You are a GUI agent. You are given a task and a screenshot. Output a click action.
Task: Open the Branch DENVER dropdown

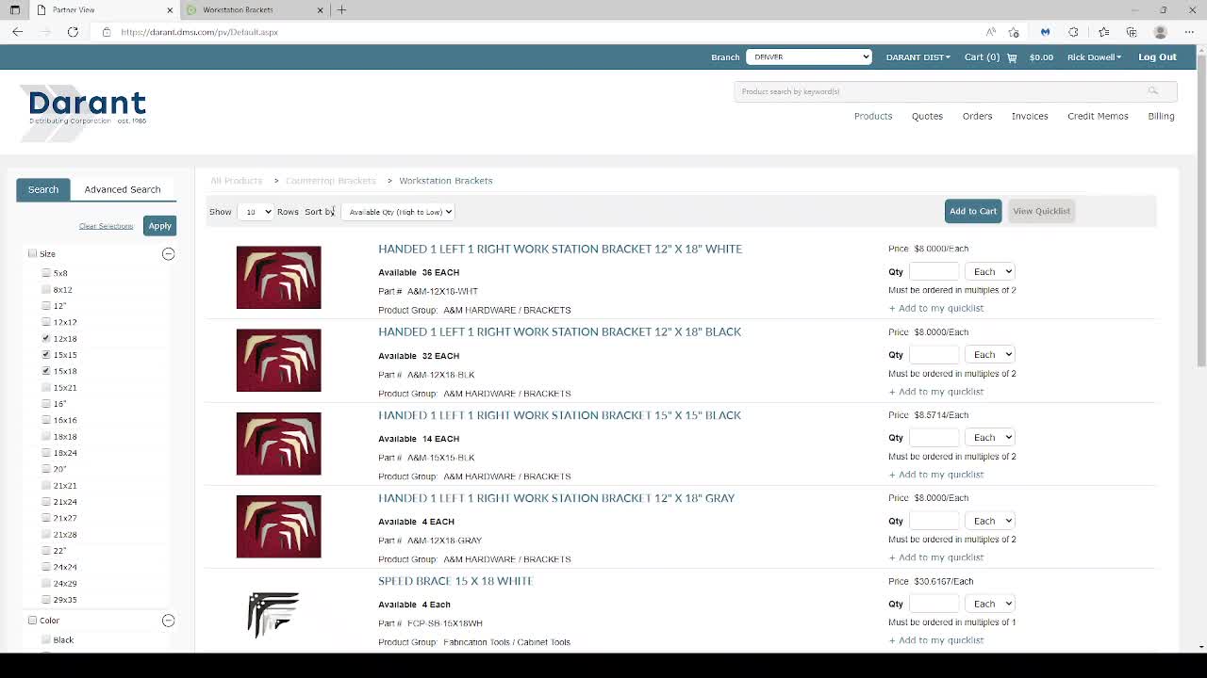coord(809,56)
